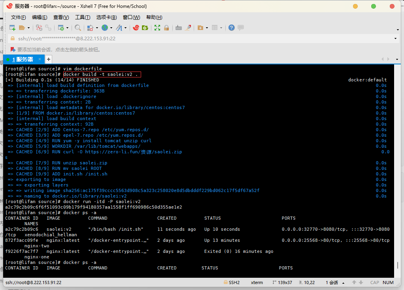Click the keyboard key-mapping toolbar icon
This screenshot has width=404, height=290.
(x=179, y=28)
